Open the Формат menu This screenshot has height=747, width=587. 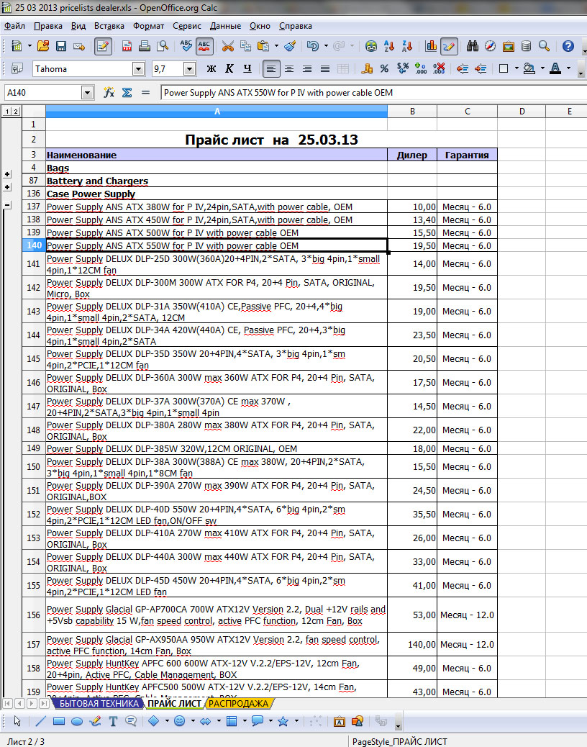pyautogui.click(x=148, y=26)
